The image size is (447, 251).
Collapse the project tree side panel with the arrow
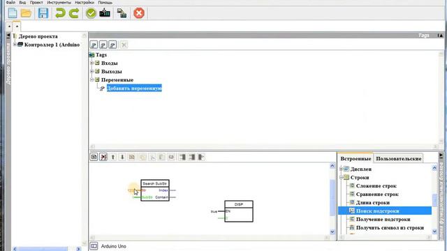click(x=8, y=36)
